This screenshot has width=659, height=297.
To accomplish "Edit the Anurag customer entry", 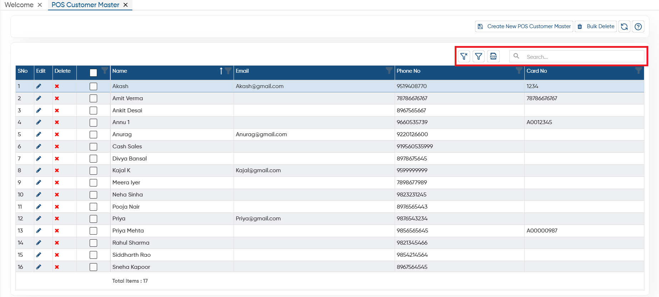I will [39, 134].
